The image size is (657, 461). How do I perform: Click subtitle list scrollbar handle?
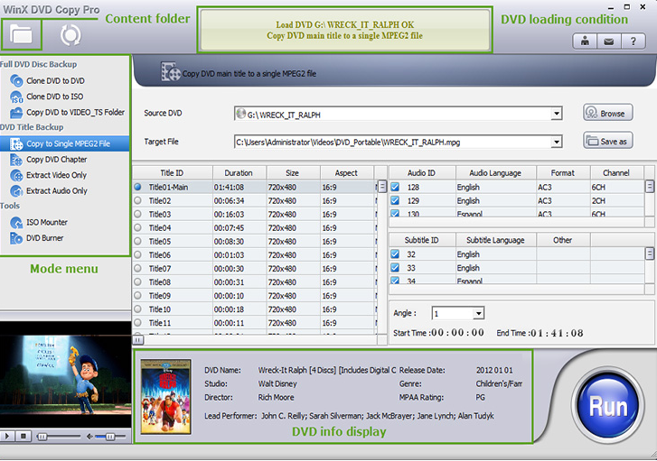click(x=650, y=254)
